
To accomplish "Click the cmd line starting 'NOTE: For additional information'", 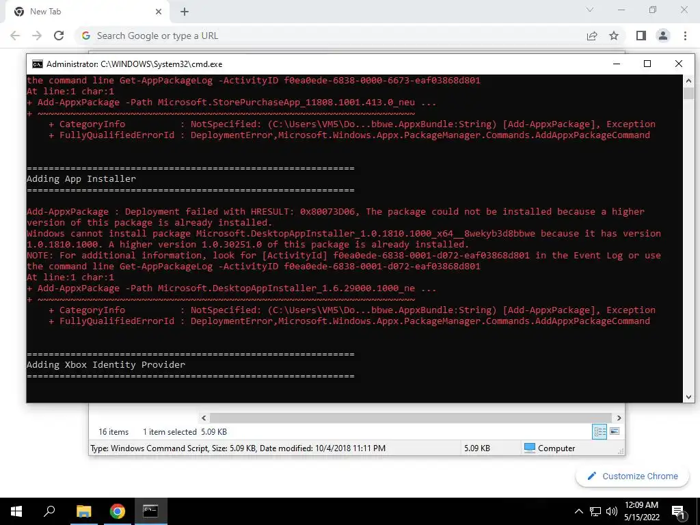I will [344, 256].
